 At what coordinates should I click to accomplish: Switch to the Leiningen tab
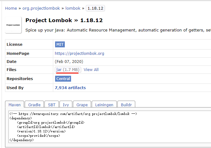tap(104, 105)
